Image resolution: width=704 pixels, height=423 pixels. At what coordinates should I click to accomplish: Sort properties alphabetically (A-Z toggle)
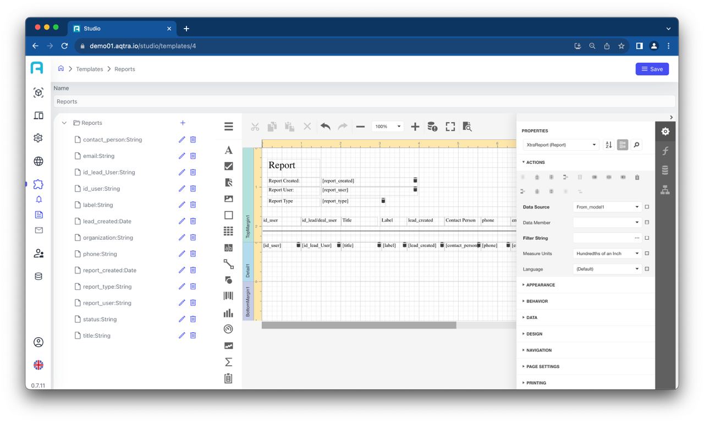(x=609, y=145)
